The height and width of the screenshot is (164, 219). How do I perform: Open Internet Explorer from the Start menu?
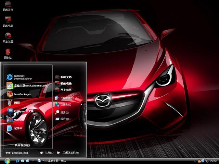(21, 77)
